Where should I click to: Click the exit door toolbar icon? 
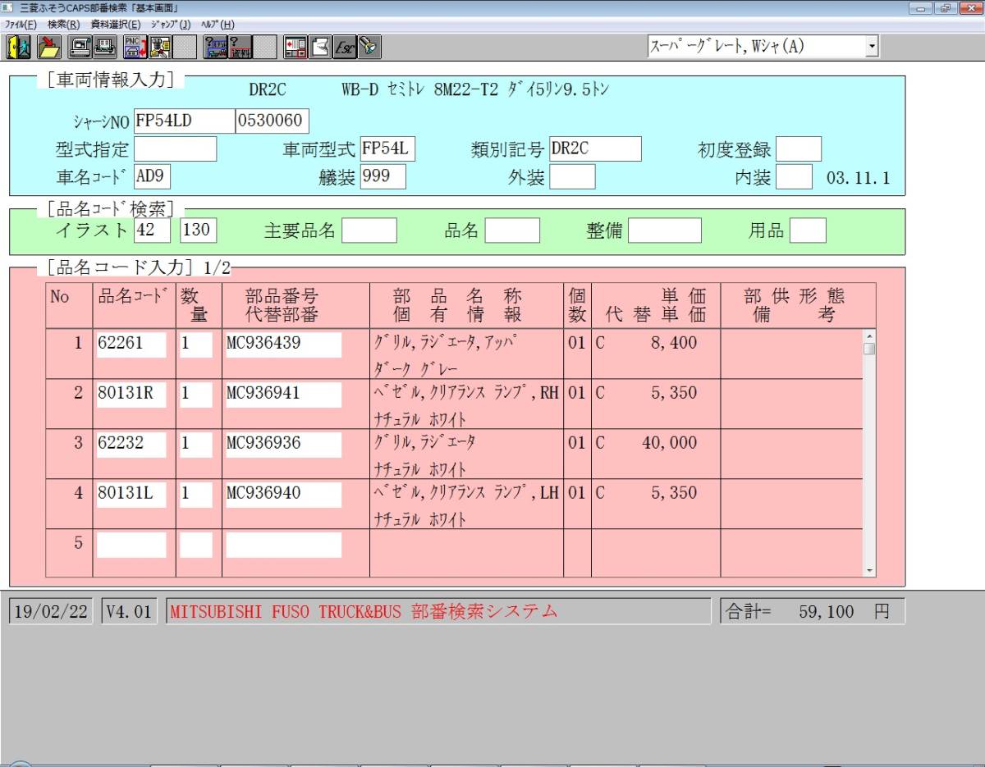pyautogui.click(x=18, y=47)
